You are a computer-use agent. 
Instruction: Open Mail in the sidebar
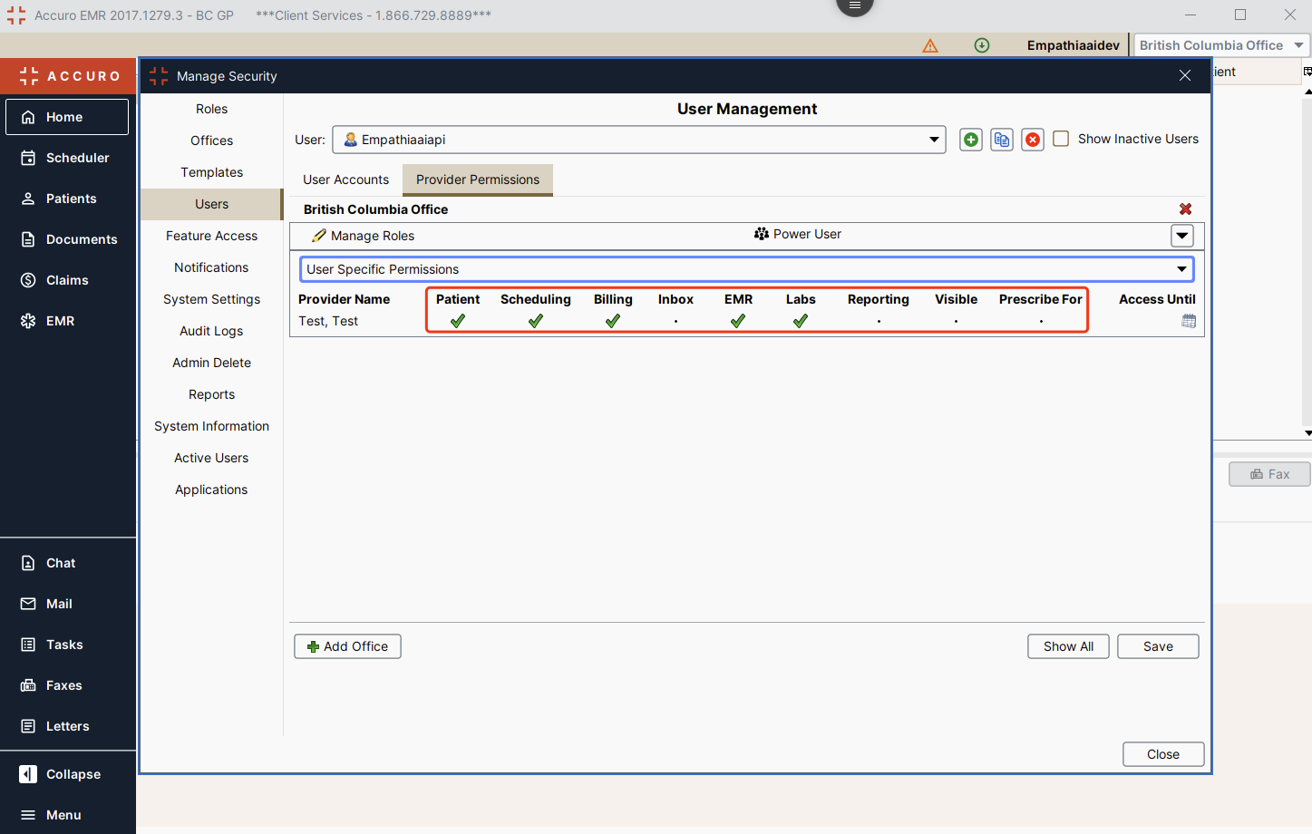(x=67, y=604)
